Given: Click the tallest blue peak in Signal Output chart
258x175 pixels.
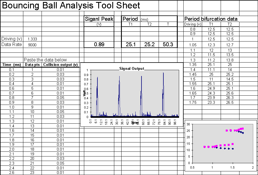Looking at the screenshot, I should (x=163, y=73).
